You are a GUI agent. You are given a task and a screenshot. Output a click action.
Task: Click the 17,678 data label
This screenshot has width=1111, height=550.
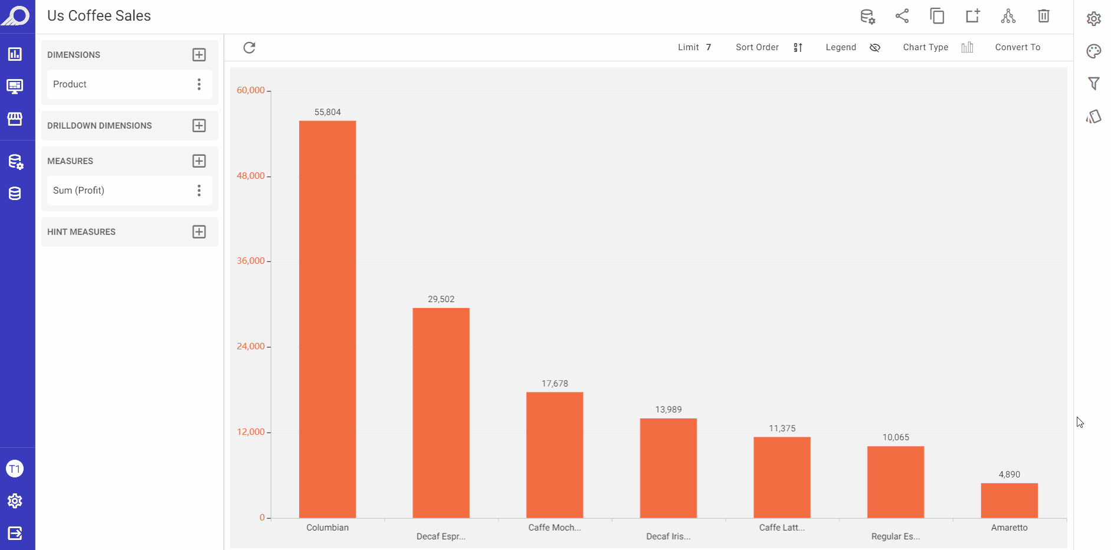(555, 384)
